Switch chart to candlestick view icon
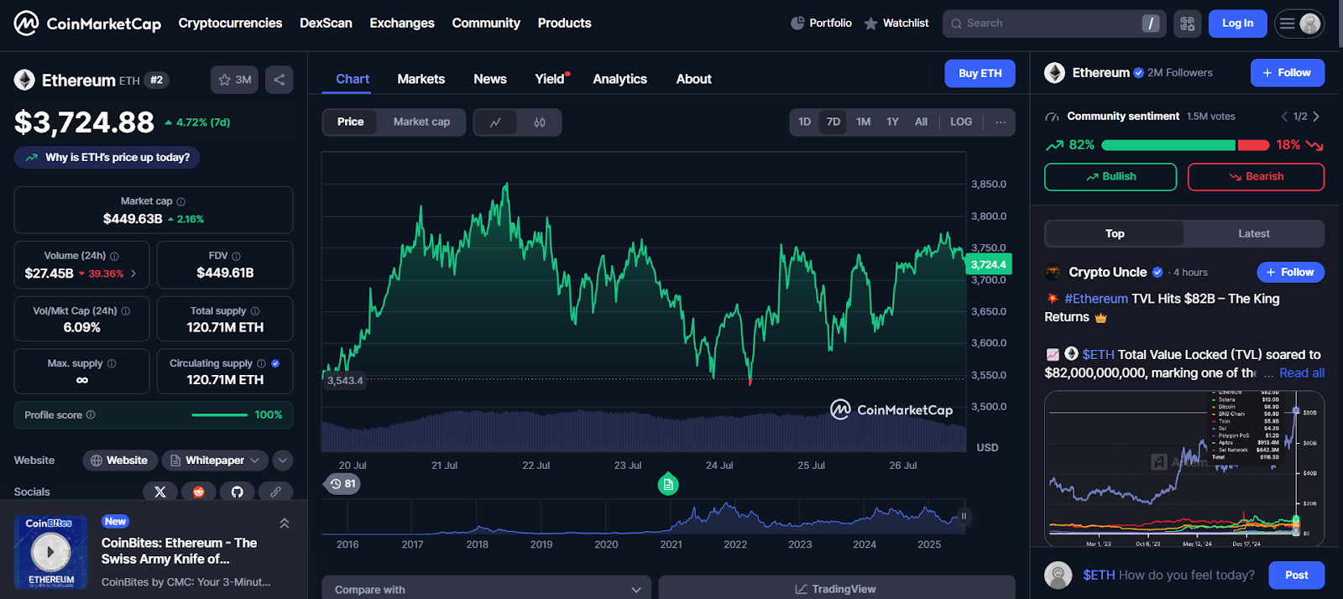 click(540, 122)
